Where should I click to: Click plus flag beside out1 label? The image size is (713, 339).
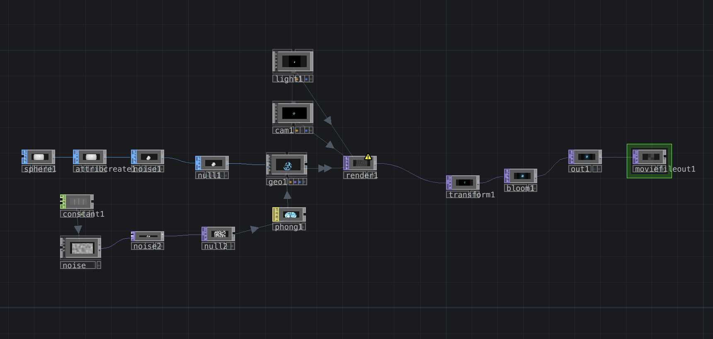[x=599, y=169]
